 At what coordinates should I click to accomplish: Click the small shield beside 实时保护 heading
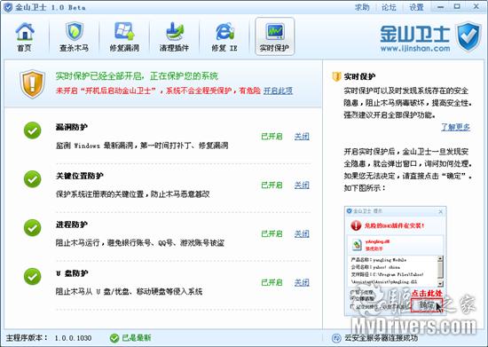337,76
